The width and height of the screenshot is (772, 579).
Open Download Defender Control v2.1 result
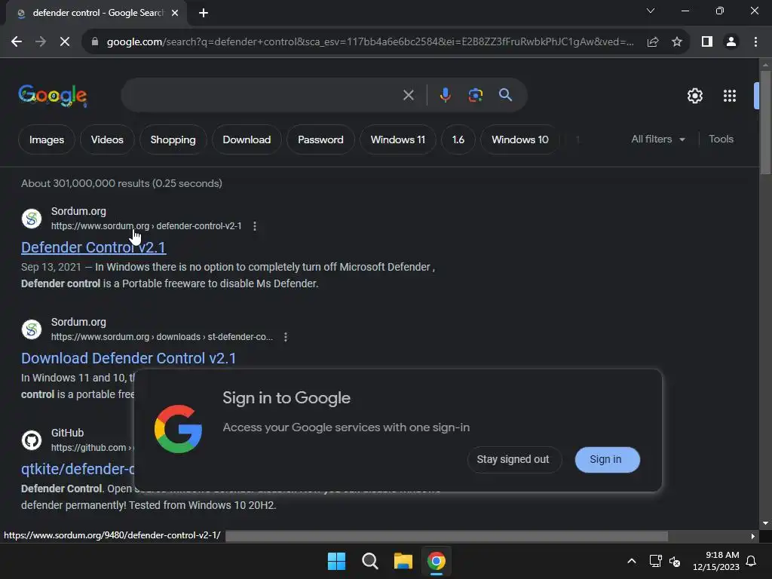128,358
